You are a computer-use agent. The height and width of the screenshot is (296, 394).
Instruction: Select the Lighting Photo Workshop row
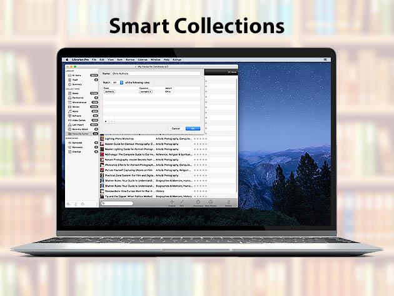coord(168,139)
